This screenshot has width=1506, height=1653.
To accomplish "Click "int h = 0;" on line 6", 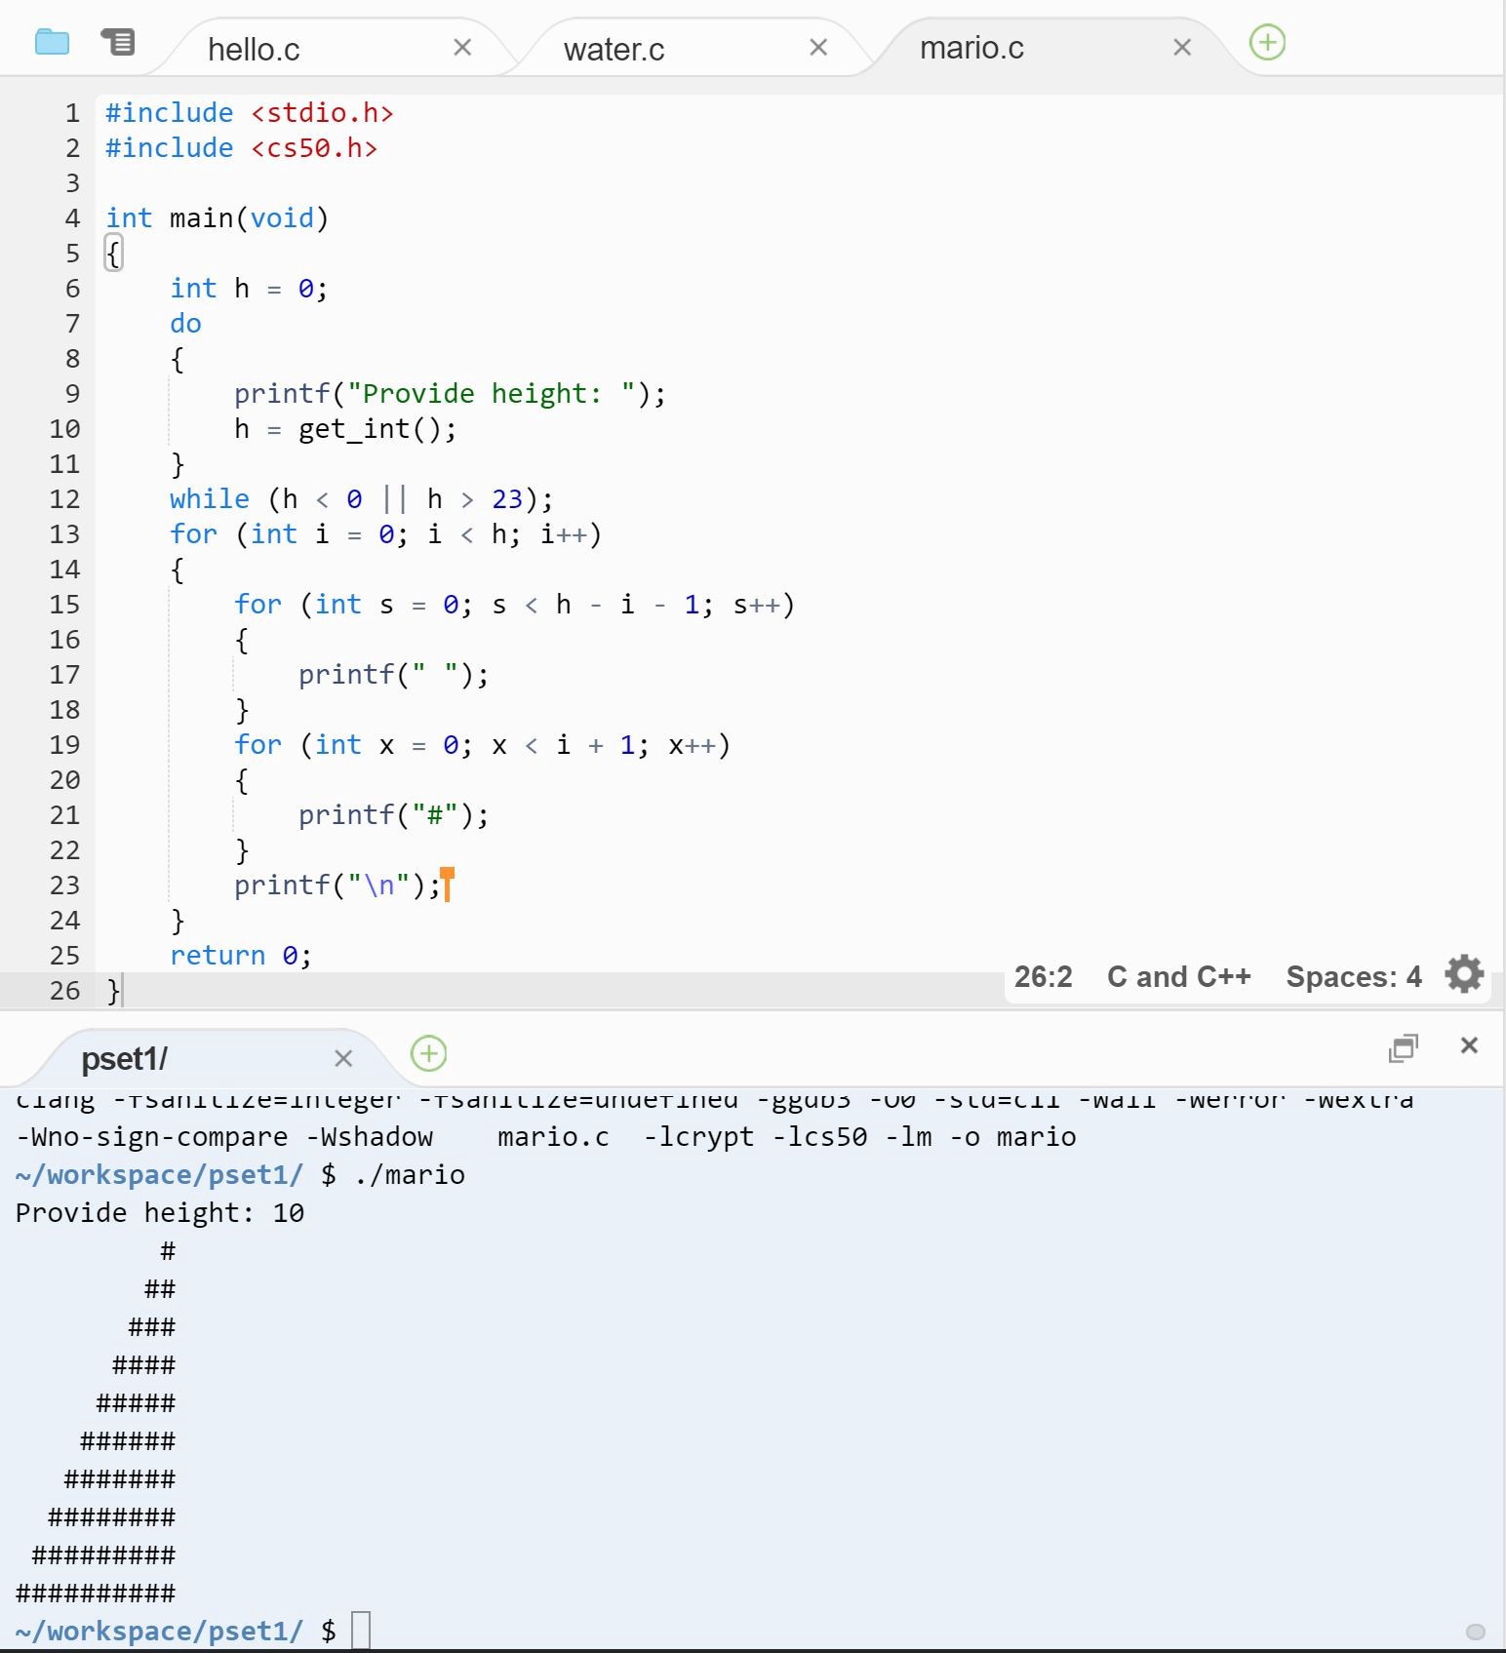I will [249, 289].
